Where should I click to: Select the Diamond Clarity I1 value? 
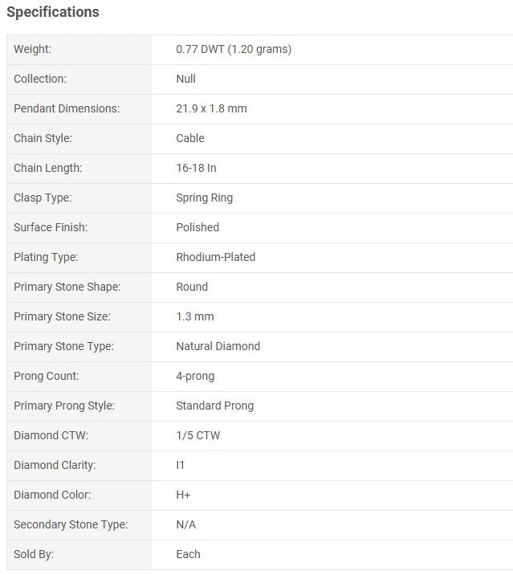pyautogui.click(x=180, y=465)
